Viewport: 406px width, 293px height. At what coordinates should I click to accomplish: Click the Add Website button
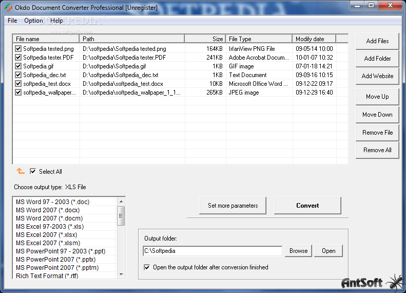tap(377, 76)
